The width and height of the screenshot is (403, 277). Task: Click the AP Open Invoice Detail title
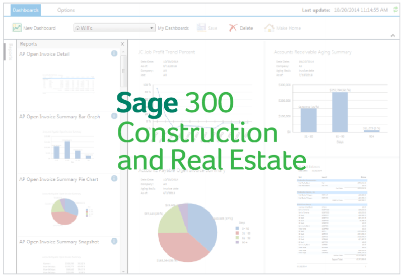click(x=44, y=54)
